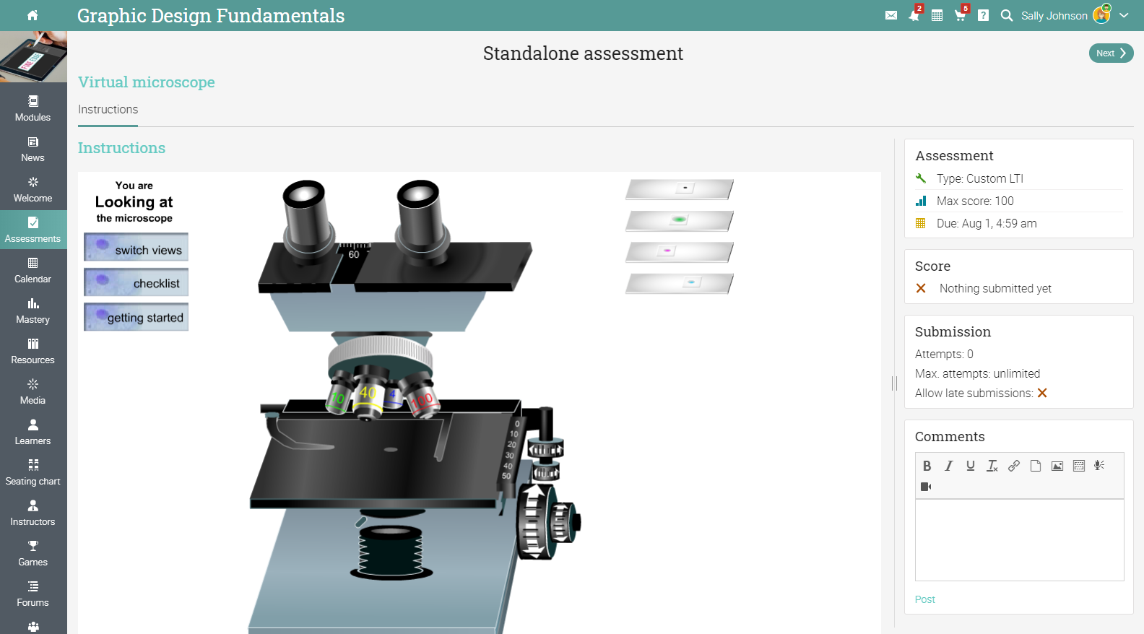Click the insert link icon
This screenshot has height=634, width=1144.
click(x=1014, y=466)
